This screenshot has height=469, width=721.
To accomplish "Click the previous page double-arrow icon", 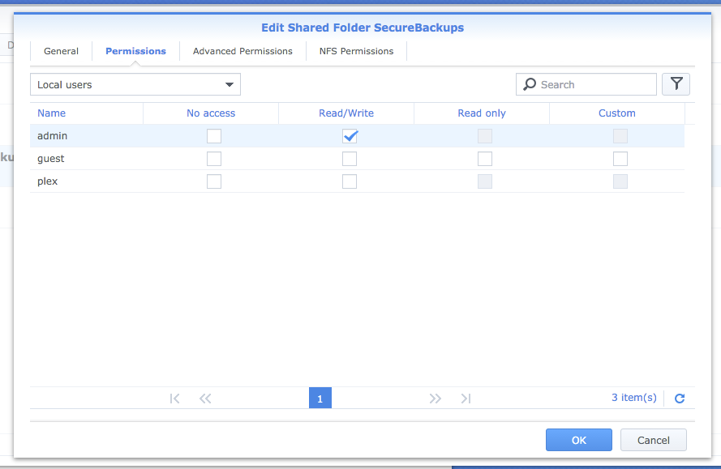I will pyautogui.click(x=205, y=399).
